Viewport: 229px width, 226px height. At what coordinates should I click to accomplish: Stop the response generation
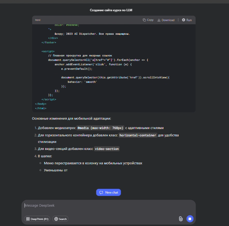coord(190,219)
